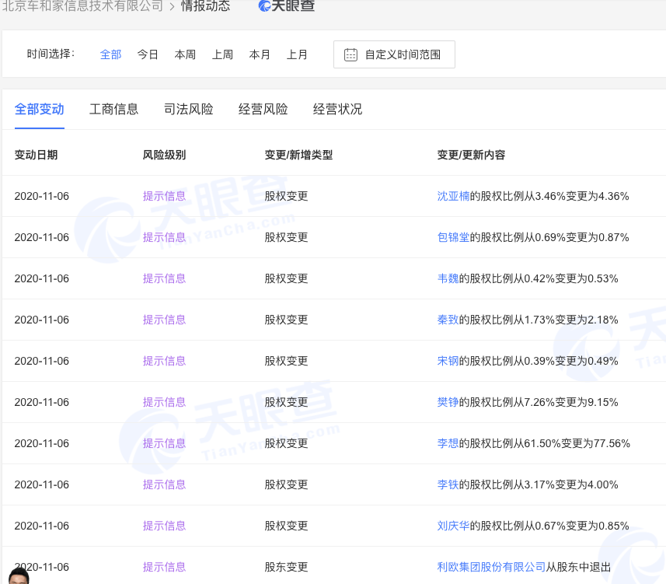
Task: Open 利欧集团股份有限公司 company link
Action: point(491,567)
